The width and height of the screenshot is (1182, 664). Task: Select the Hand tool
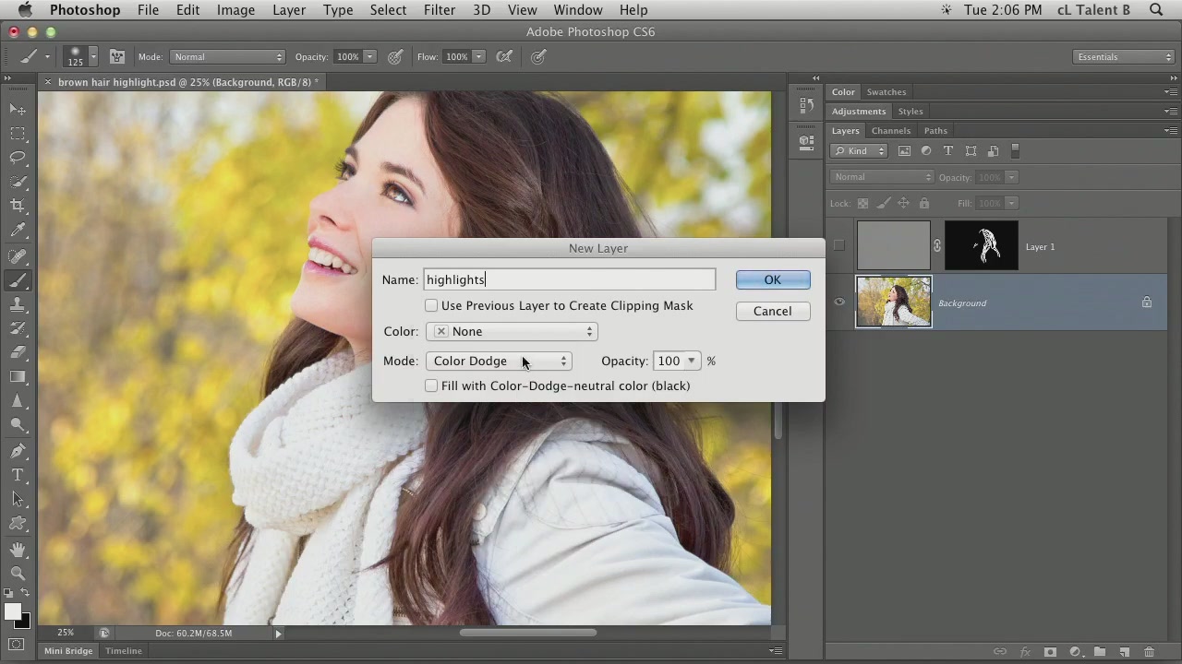[x=18, y=551]
